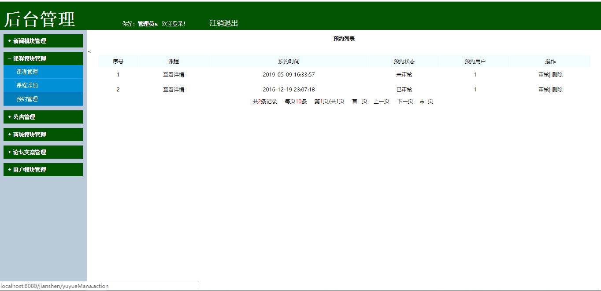The width and height of the screenshot is (601, 291).
Task: Click 审核 for the 2016-12-19 booking
Action: point(544,90)
